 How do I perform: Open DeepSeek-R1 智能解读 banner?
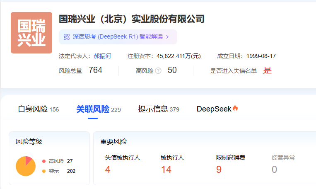click(118, 37)
